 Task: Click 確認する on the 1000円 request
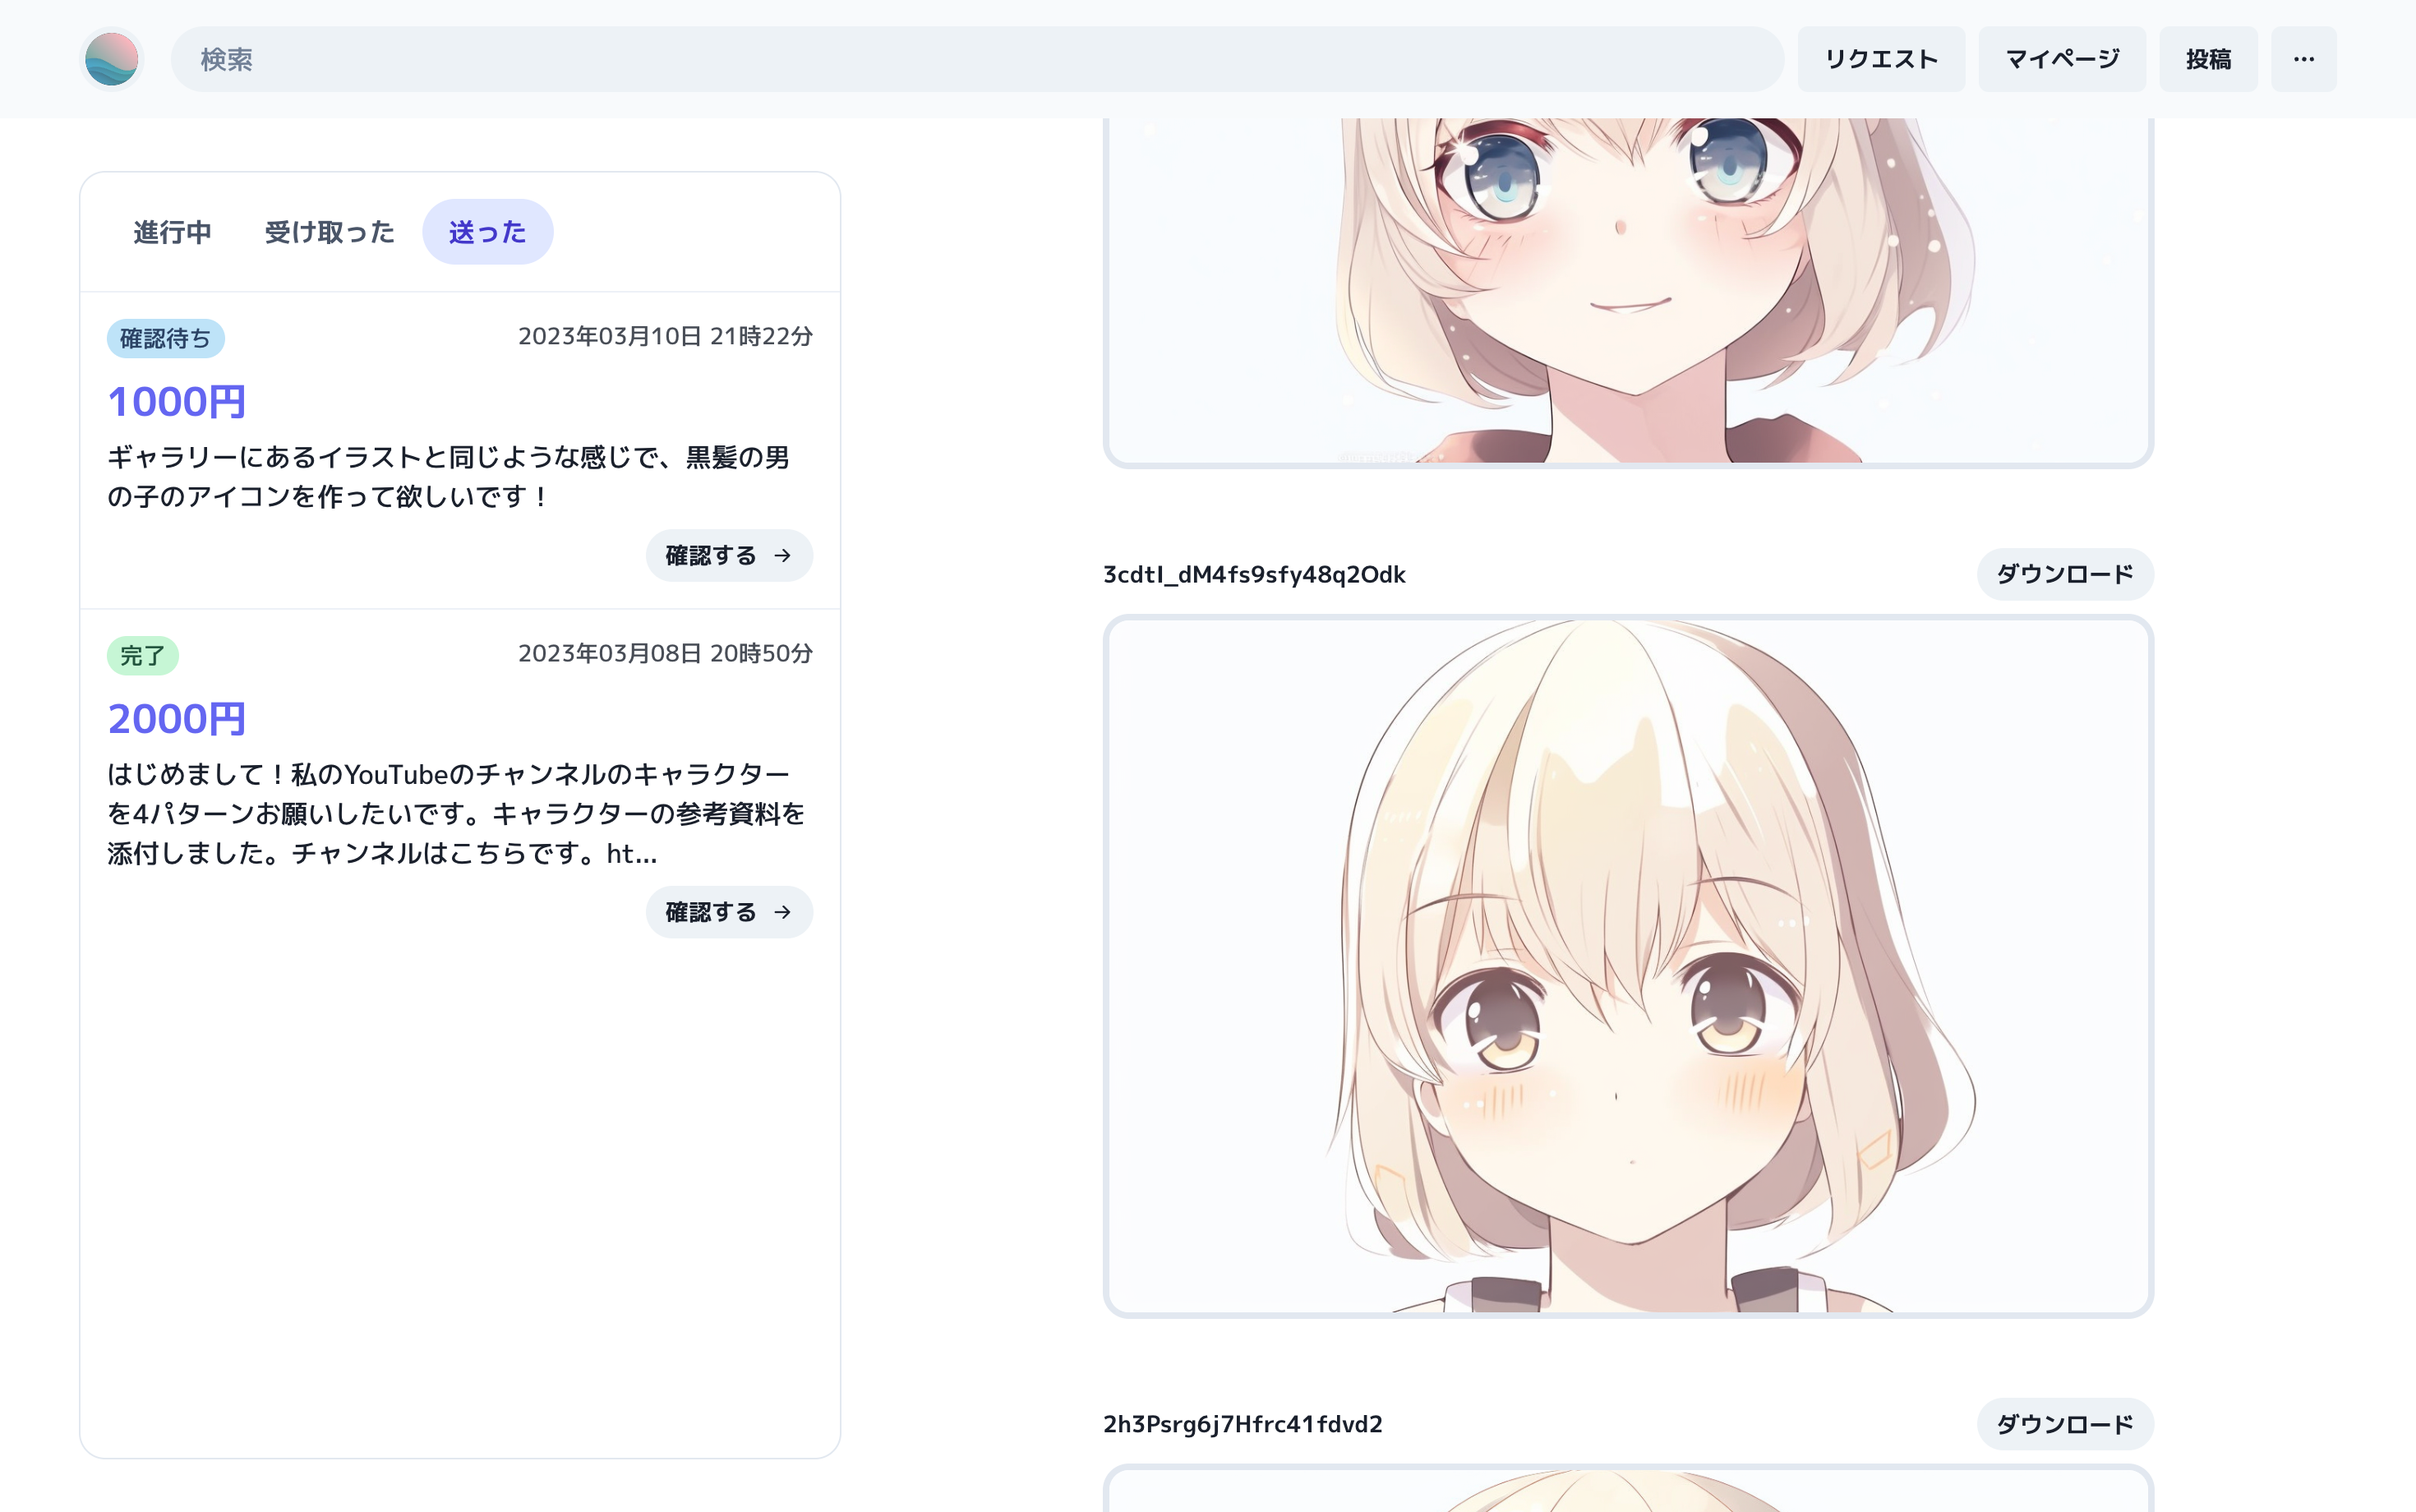pyautogui.click(x=728, y=555)
